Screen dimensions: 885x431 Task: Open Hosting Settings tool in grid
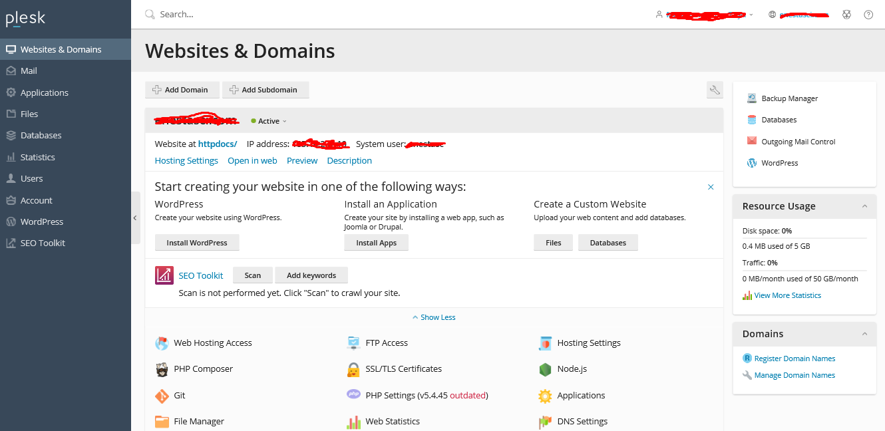coord(580,343)
